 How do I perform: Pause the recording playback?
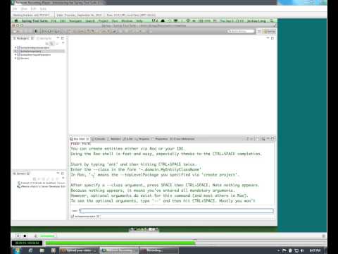pyautogui.click(x=18, y=236)
